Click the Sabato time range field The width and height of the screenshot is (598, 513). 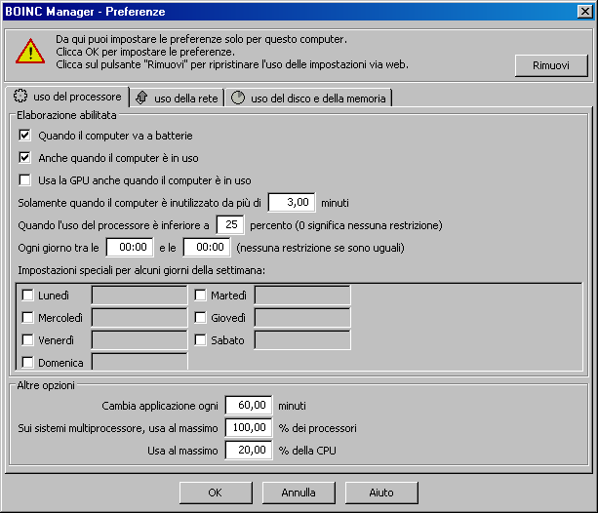pyautogui.click(x=302, y=339)
